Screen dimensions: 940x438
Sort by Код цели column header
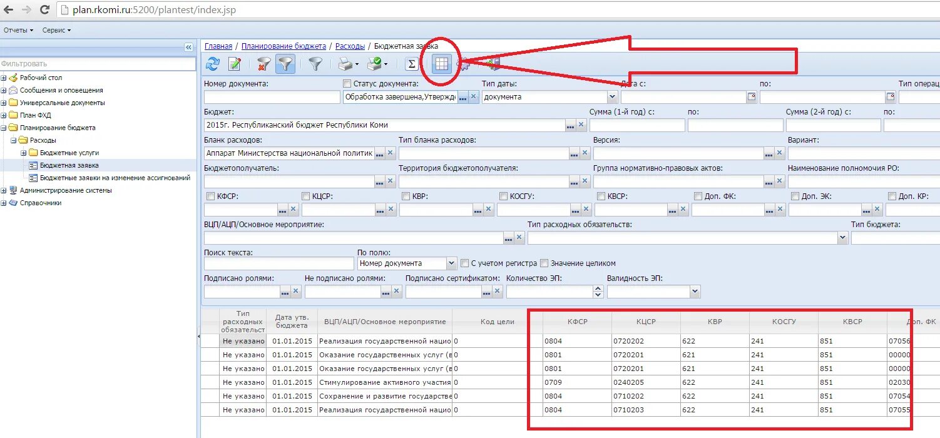pos(498,322)
